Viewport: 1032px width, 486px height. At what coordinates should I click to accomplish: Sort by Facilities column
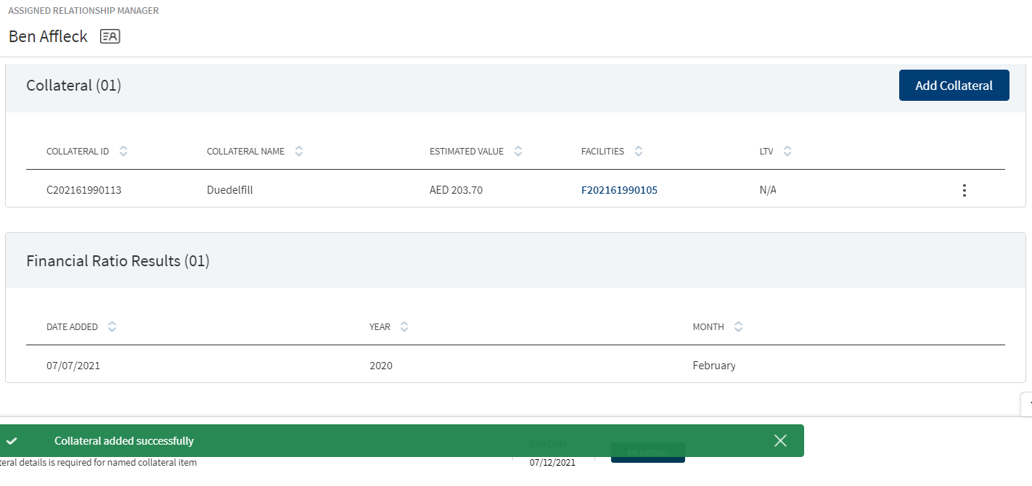click(639, 152)
